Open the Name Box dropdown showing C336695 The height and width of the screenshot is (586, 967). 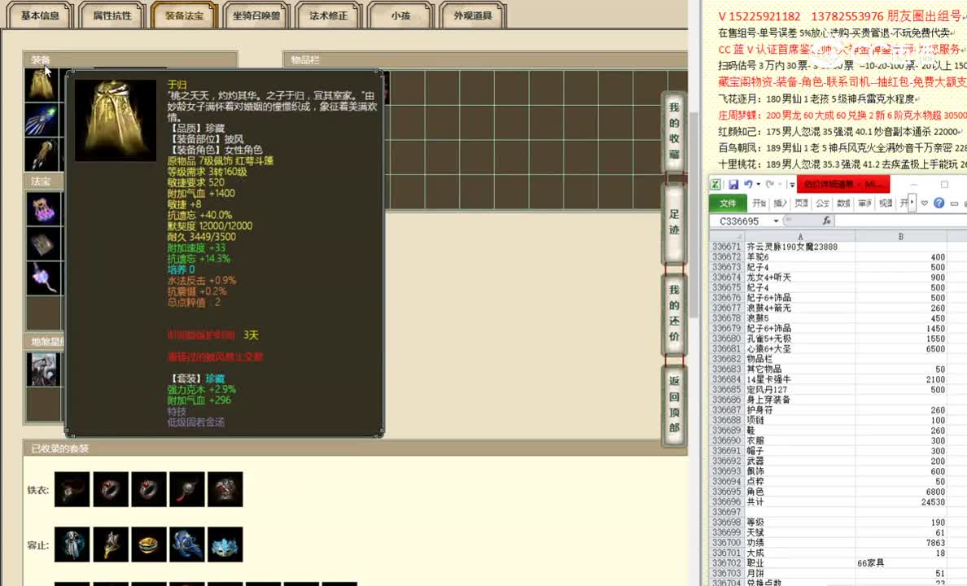pyautogui.click(x=775, y=221)
